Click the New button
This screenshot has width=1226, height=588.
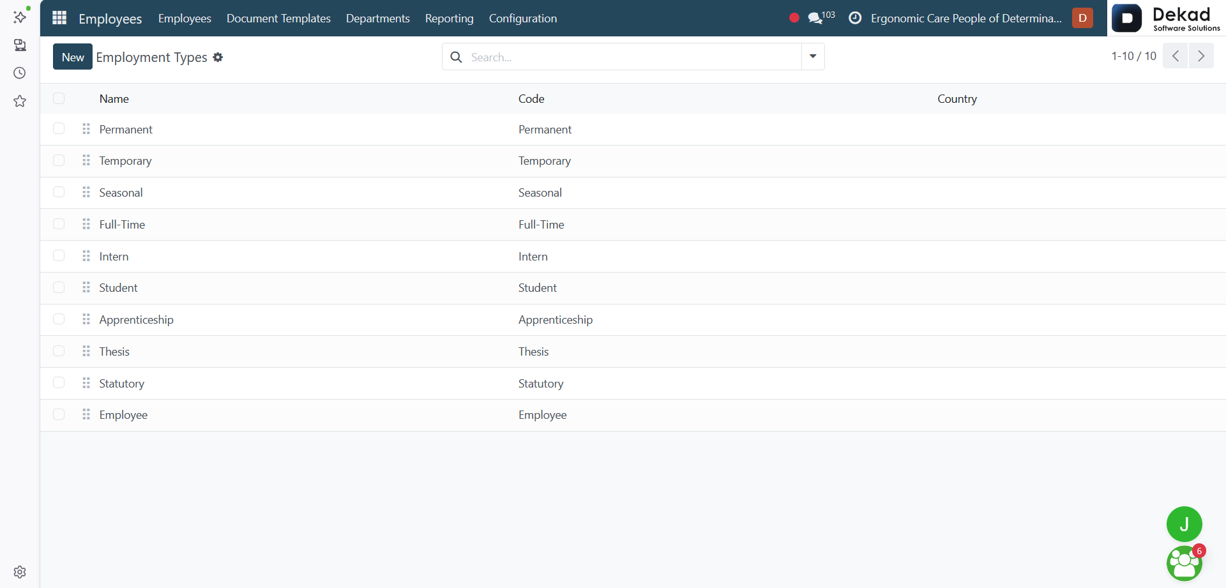(73, 57)
